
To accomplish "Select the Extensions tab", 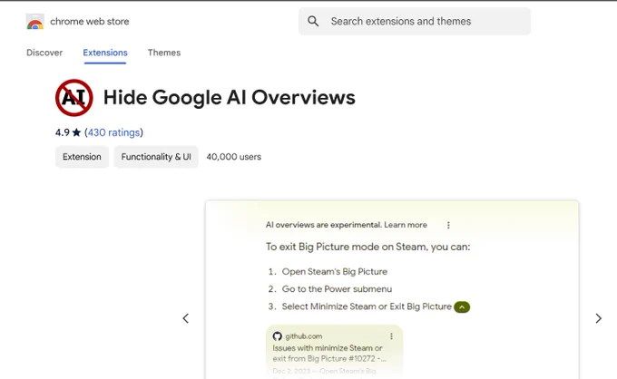I will 105,53.
